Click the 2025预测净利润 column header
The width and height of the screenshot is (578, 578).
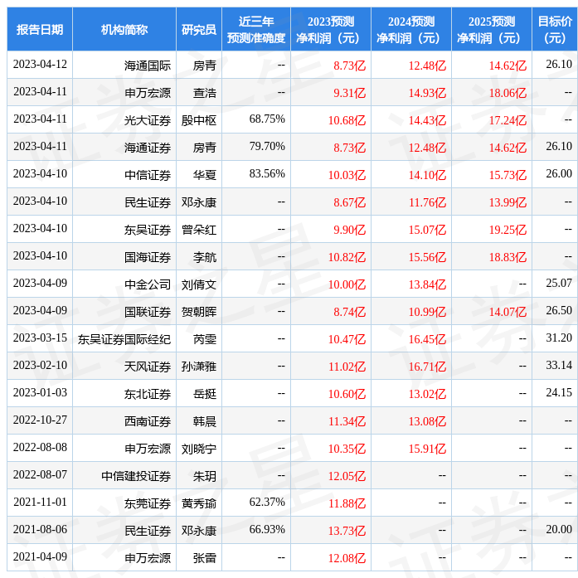coord(492,29)
